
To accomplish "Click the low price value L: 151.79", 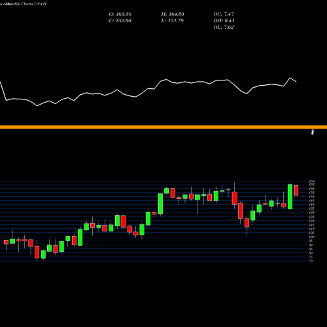I will click(173, 21).
